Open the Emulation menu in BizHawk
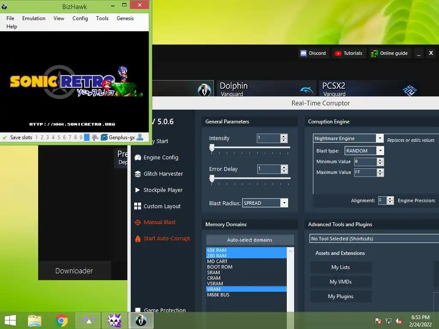The image size is (439, 329). coord(34,18)
